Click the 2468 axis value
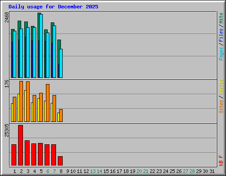The height and width of the screenshot is (176, 226). click(7, 17)
